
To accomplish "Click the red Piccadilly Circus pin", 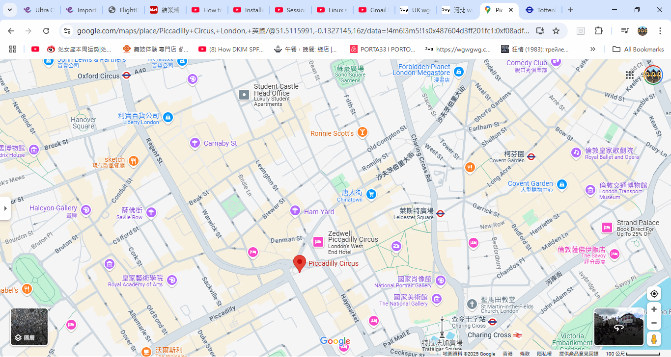I will 299,263.
